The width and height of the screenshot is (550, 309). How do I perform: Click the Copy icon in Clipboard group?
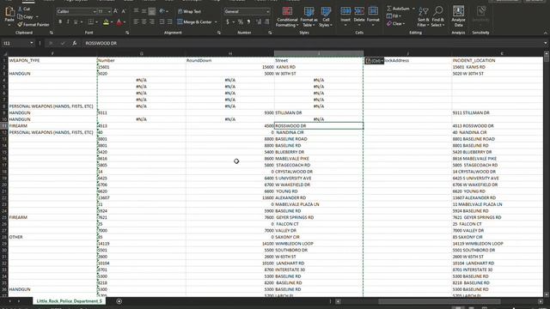(x=20, y=16)
